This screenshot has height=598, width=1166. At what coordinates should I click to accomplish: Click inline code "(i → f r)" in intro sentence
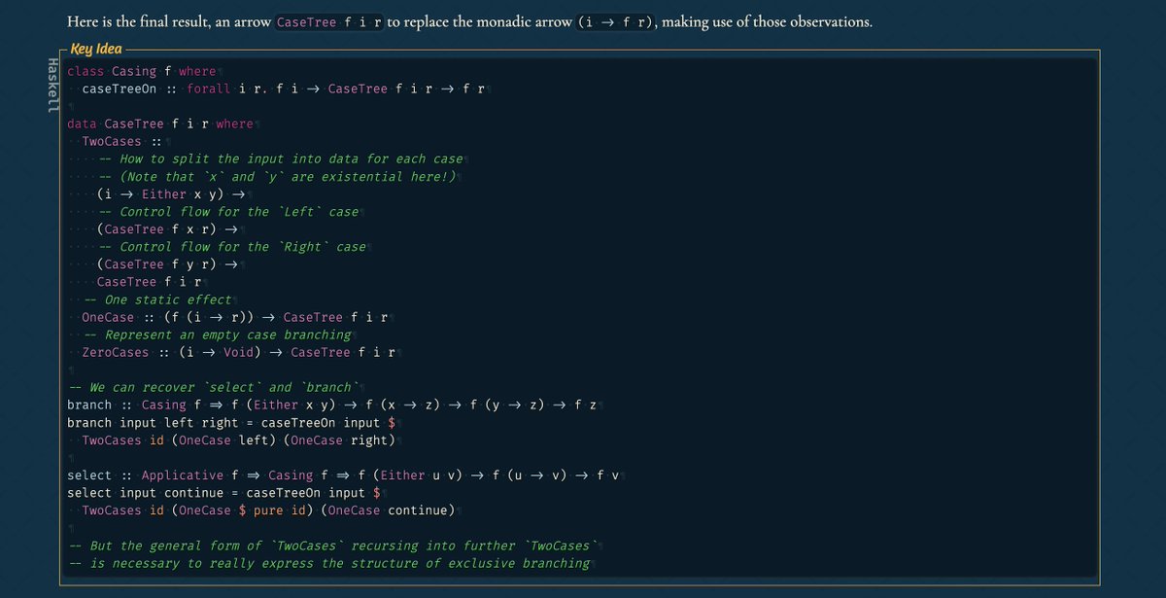pyautogui.click(x=614, y=22)
